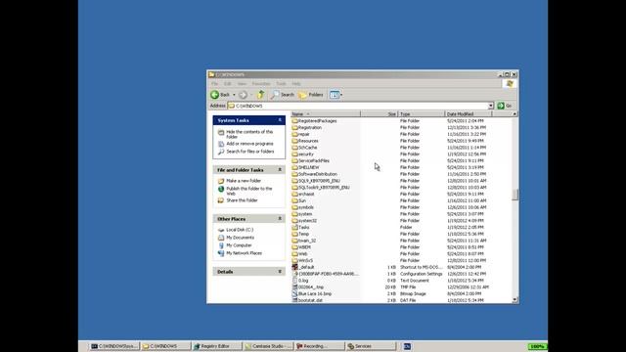Image resolution: width=626 pixels, height=352 pixels.
Task: Open the Views icon in the toolbar
Action: click(335, 95)
